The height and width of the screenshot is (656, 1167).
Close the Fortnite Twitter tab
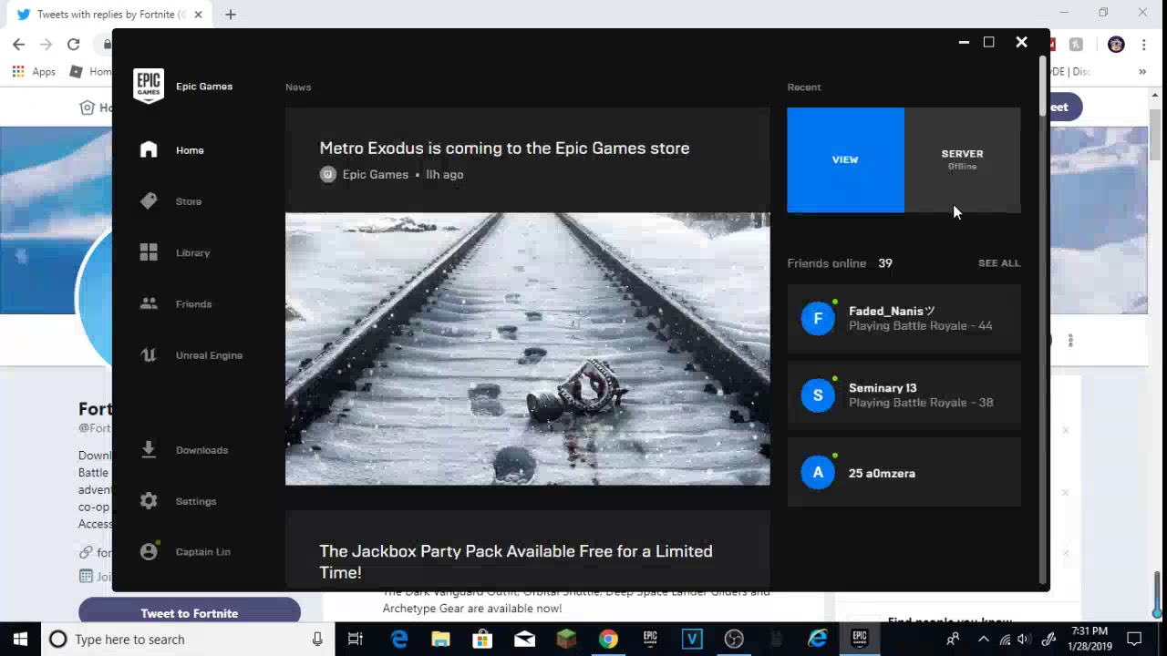(x=198, y=15)
